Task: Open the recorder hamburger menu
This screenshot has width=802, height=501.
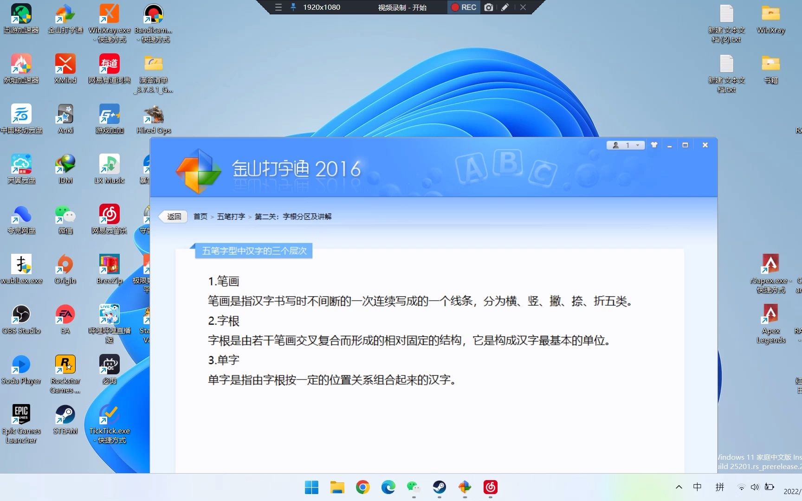Action: [278, 7]
